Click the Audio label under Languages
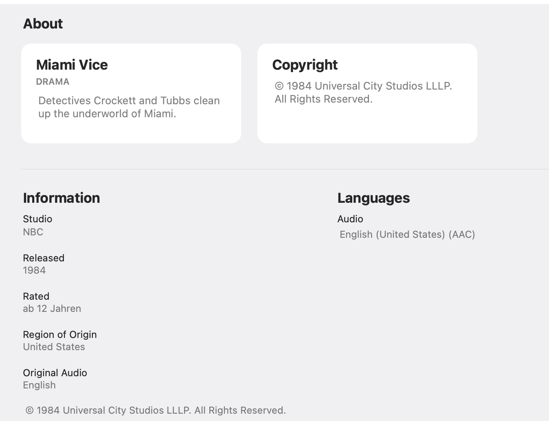Image resolution: width=549 pixels, height=421 pixels. point(350,219)
